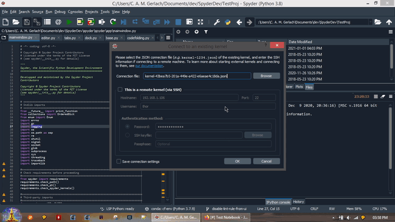Click the blue Stop debugging square icon
This screenshot has width=395, height=222.
pos(178,22)
